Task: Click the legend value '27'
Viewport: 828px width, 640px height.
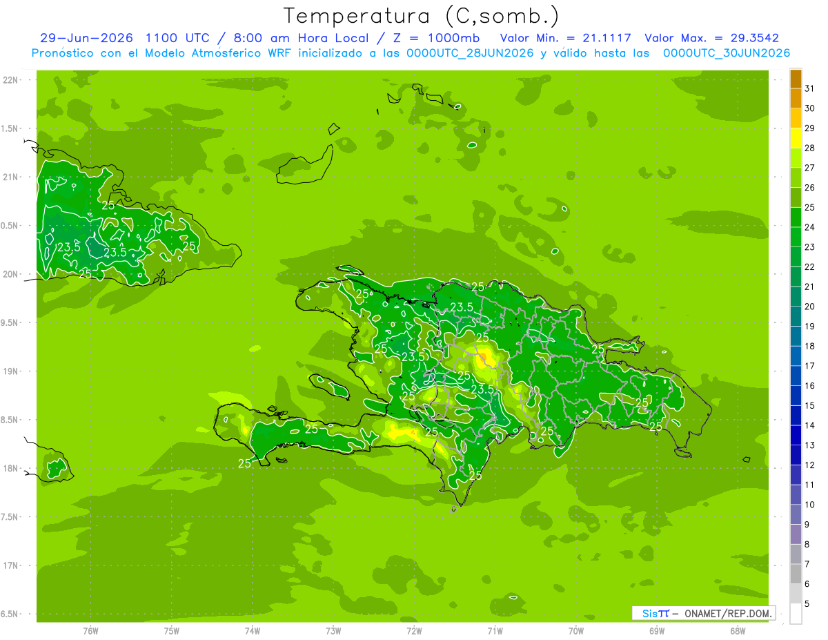Action: (809, 168)
